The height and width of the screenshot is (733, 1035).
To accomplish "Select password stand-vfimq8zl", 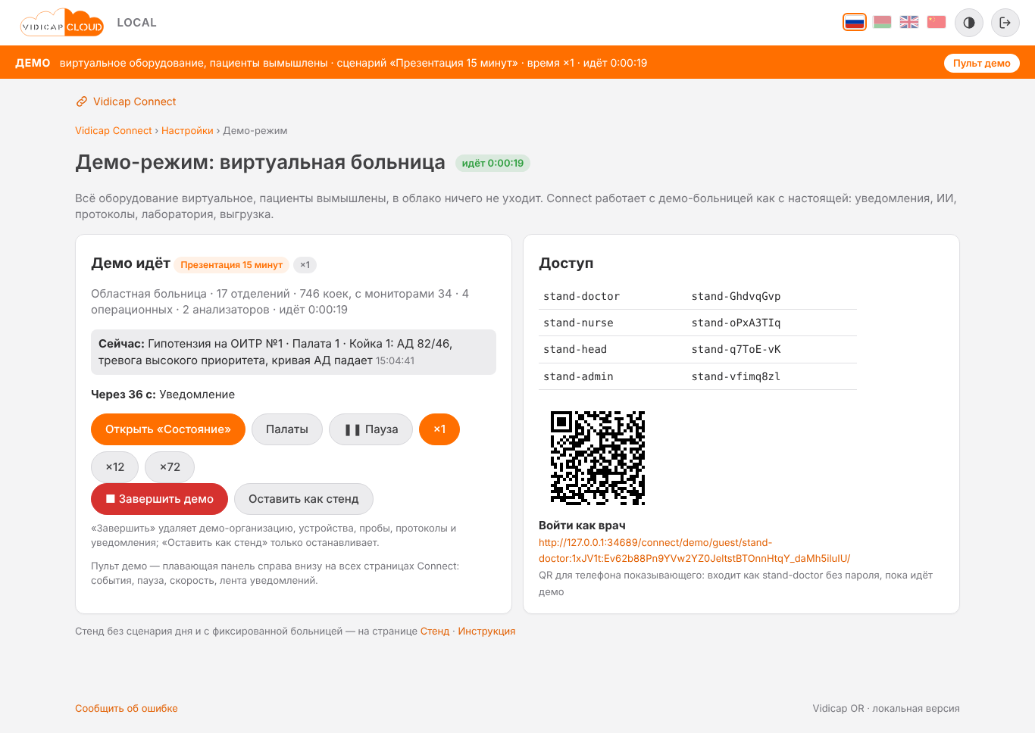I will (736, 376).
